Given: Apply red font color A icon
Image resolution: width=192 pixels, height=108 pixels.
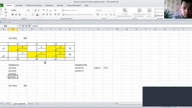Looking at the screenshot, I should point(37,15).
